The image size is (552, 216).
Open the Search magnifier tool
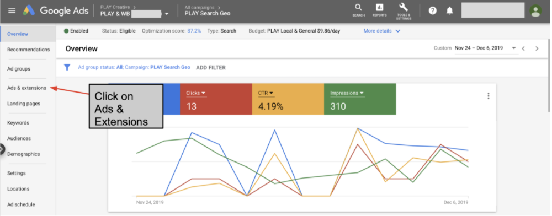pos(358,10)
